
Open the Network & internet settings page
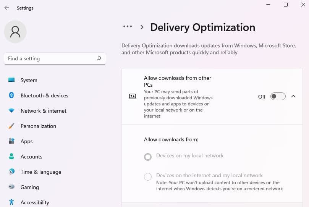pos(44,111)
